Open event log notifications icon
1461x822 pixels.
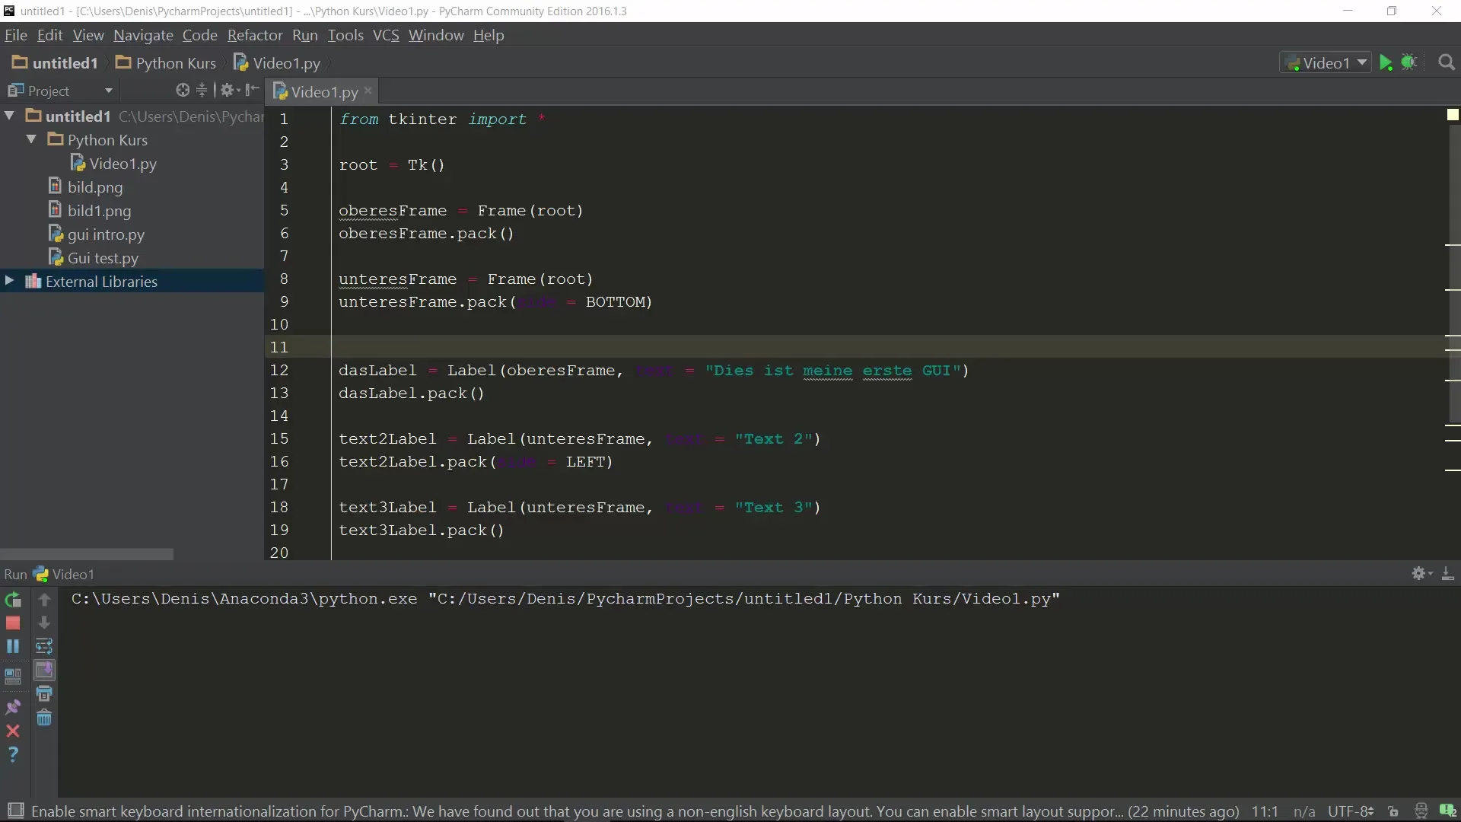pos(1447,811)
